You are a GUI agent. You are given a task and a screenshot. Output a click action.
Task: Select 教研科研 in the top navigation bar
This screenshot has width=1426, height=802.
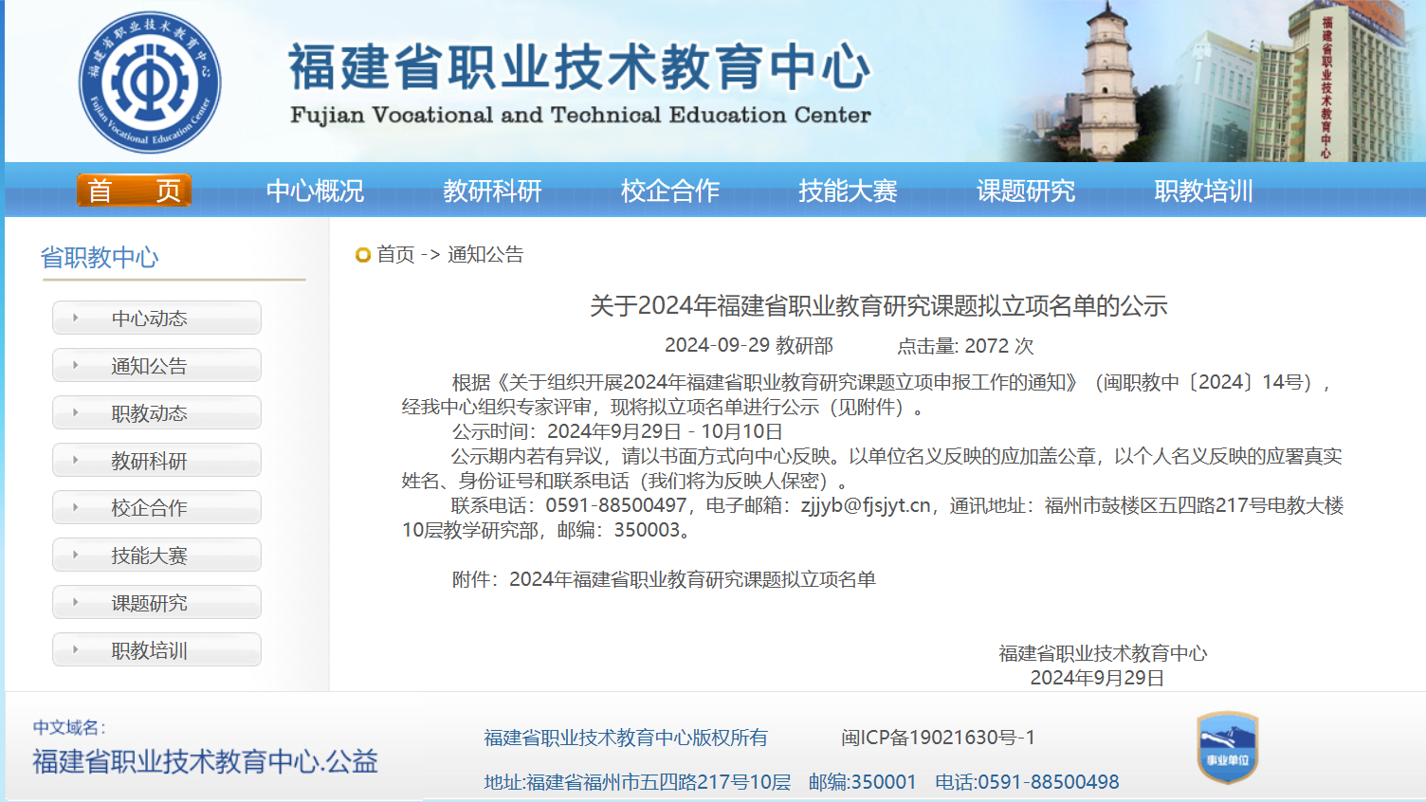pyautogui.click(x=492, y=191)
